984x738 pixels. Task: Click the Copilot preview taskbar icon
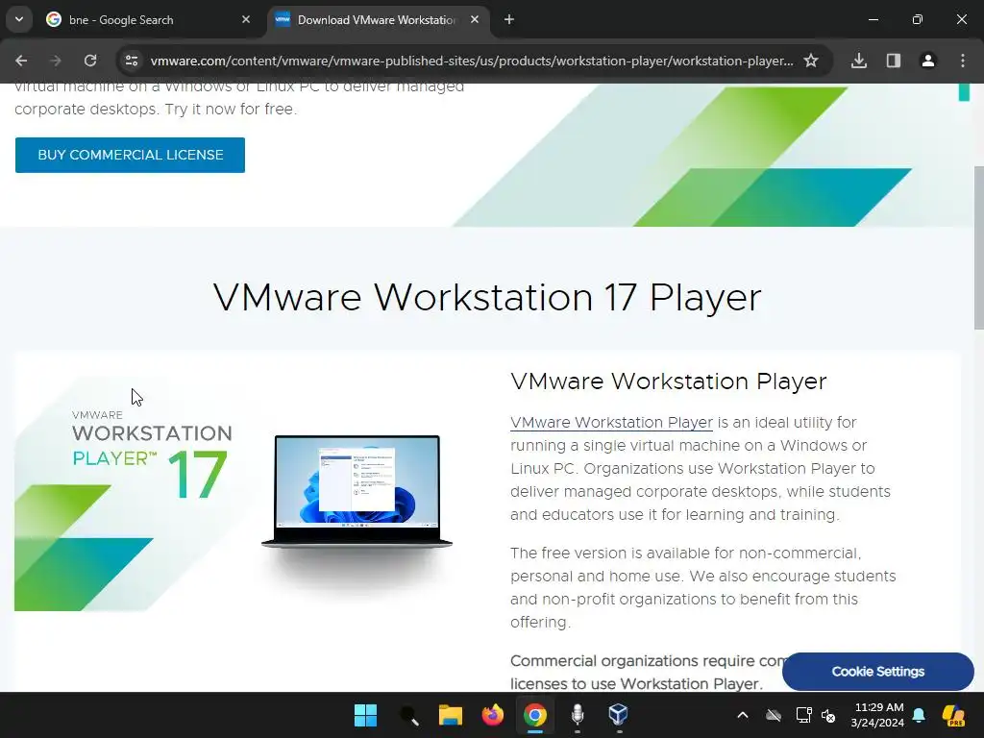pos(954,715)
